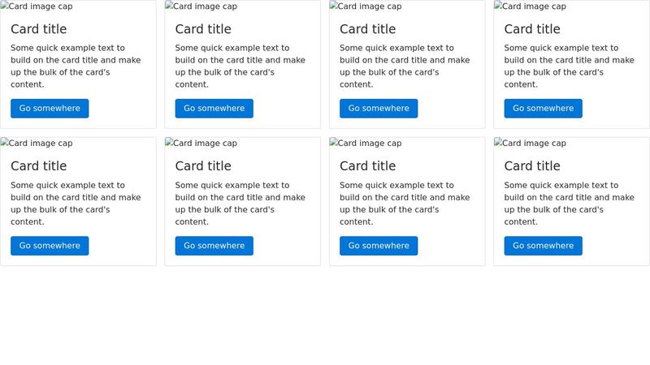Image resolution: width=650 pixels, height=365 pixels.
Task: Click example text paragraph in third top-row card
Action: point(405,67)
